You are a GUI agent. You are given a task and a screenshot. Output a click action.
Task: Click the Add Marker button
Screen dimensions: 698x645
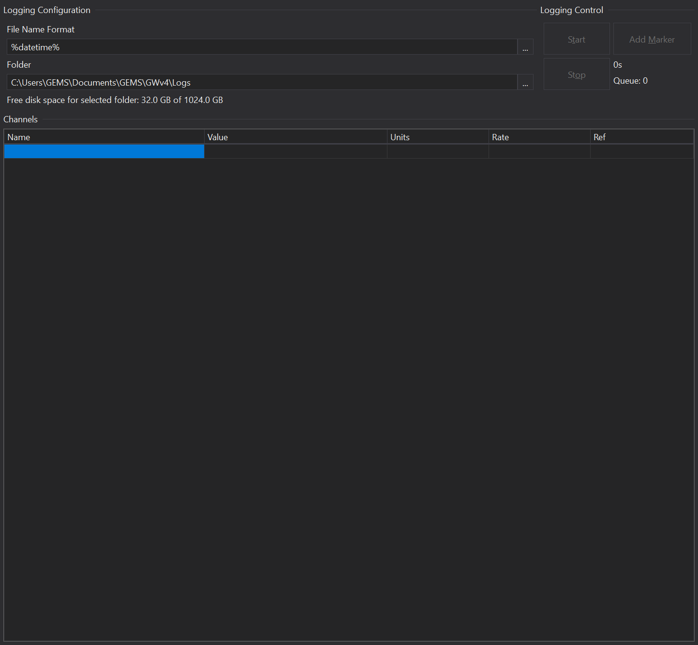coord(652,39)
